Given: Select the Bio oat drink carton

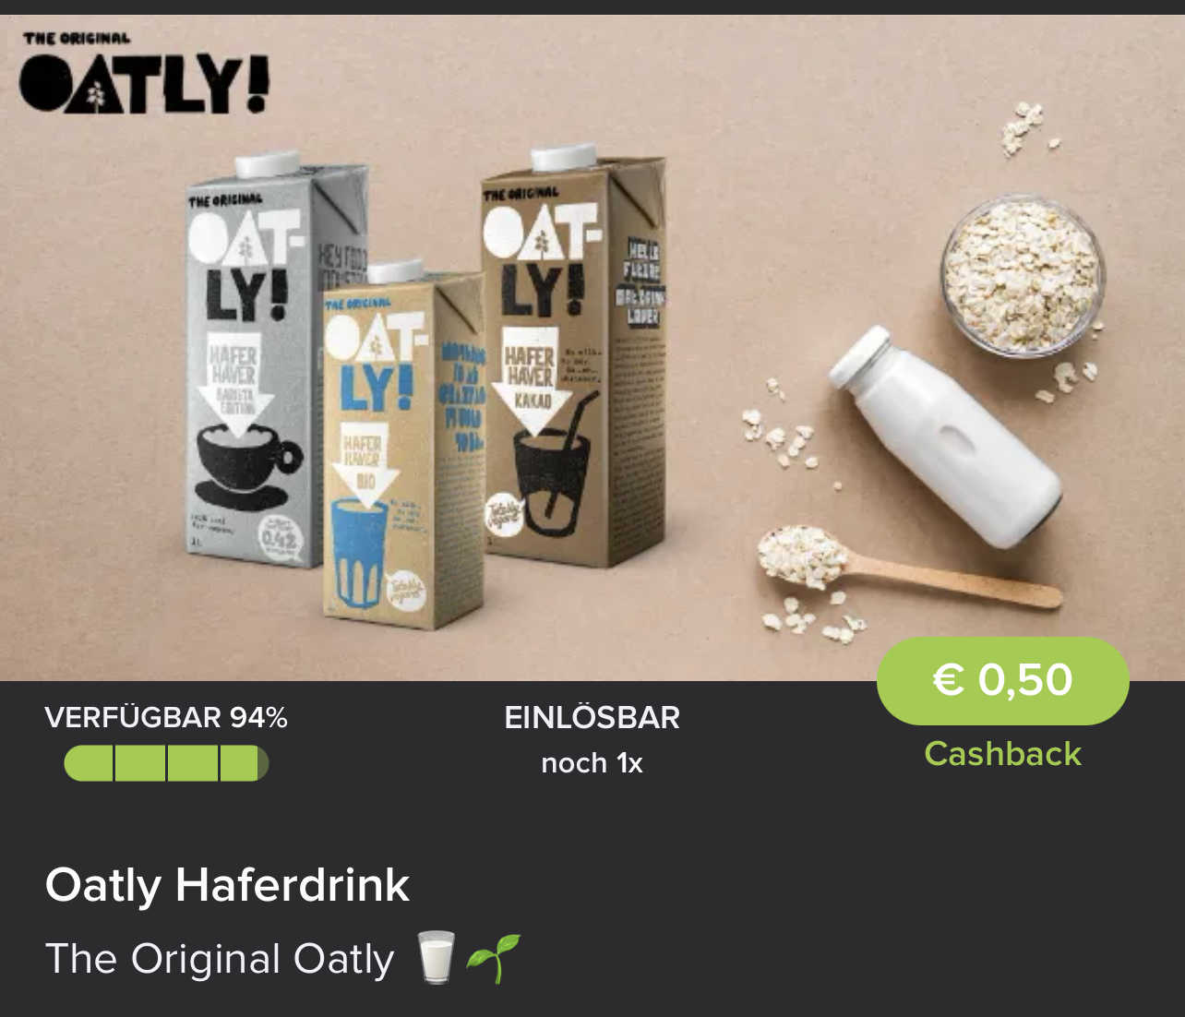Looking at the screenshot, I should 403,445.
